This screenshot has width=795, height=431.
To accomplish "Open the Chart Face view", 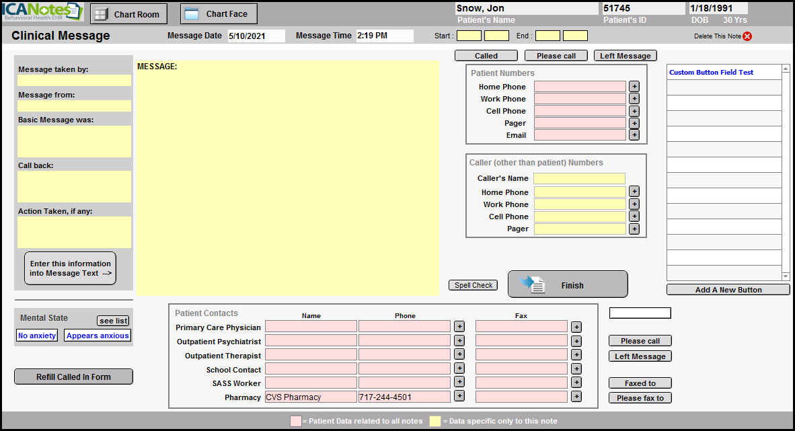I will [x=219, y=13].
